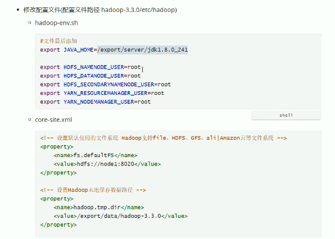The image size is (335, 239).
Task: Click the hadoop-env.sh list item
Action: 56,23
